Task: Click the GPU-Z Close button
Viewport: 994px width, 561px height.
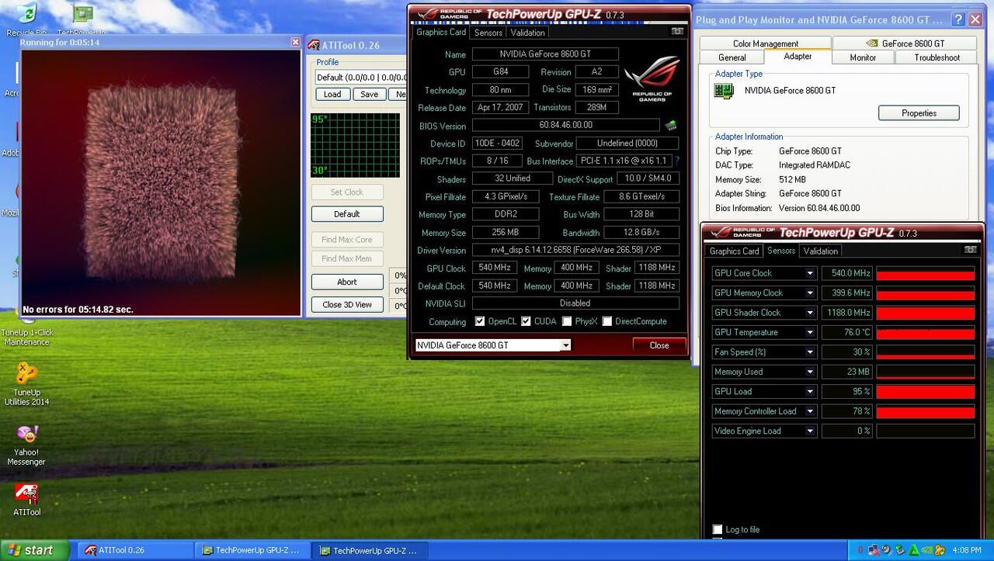Action: (659, 345)
